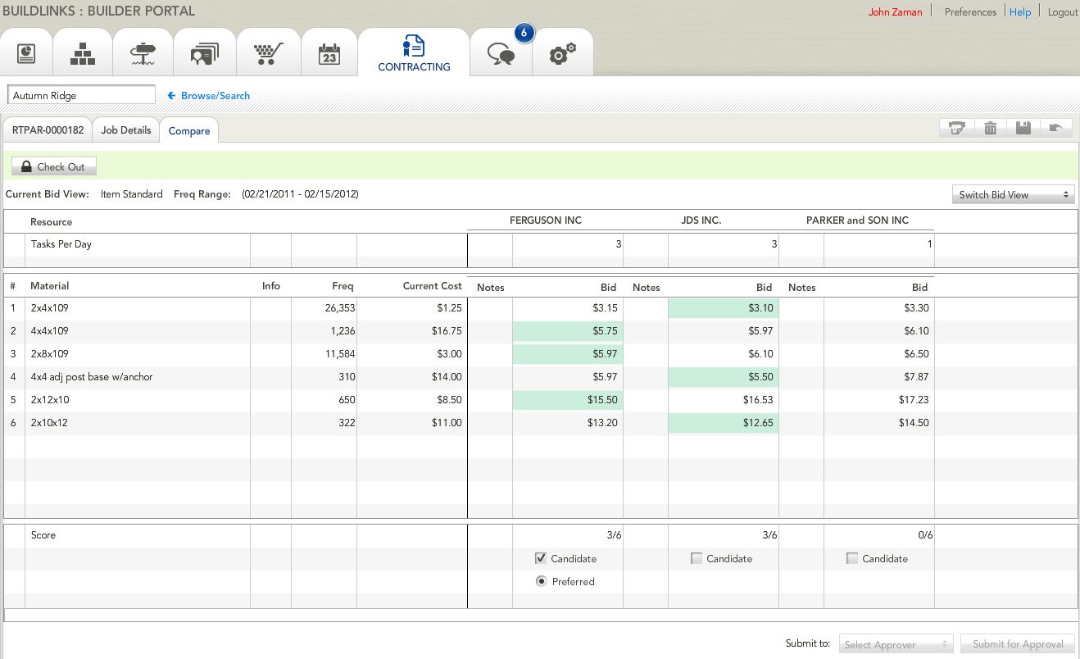Viewport: 1080px width, 659px height.
Task: Select the Preferred radio button
Action: tap(541, 581)
